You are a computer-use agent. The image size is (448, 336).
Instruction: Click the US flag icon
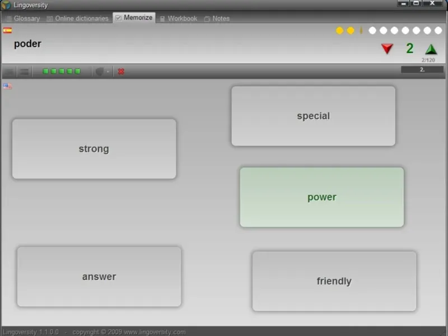(x=7, y=86)
